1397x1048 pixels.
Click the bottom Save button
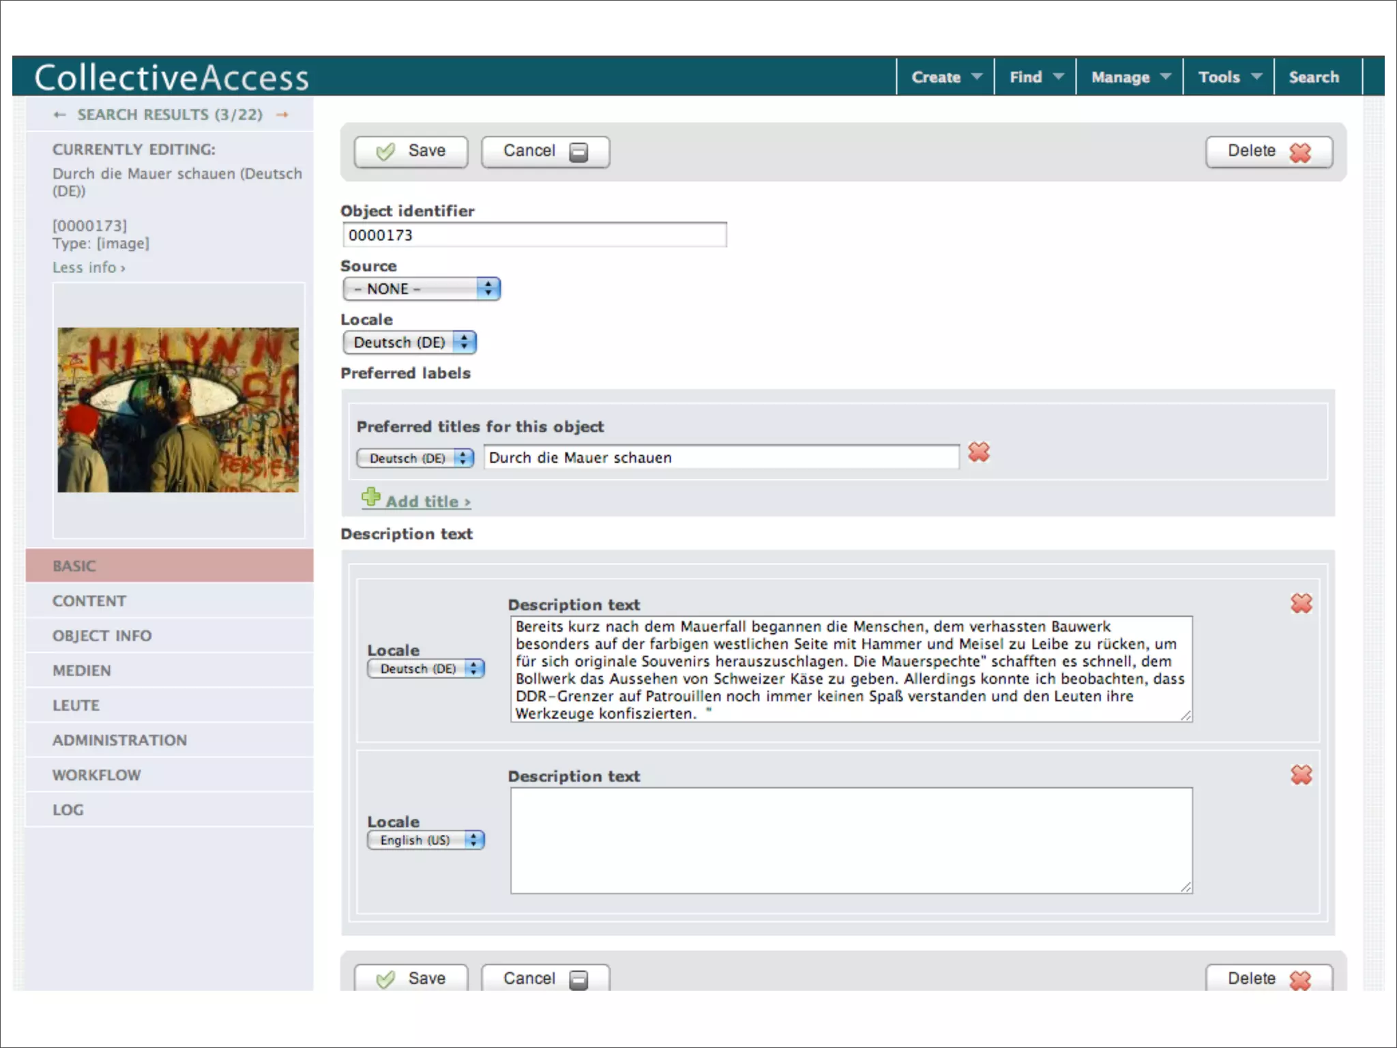[x=411, y=978]
